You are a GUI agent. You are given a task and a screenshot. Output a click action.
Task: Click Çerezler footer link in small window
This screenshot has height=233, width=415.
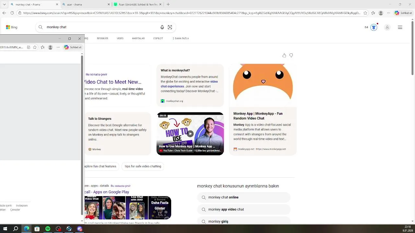(15, 210)
